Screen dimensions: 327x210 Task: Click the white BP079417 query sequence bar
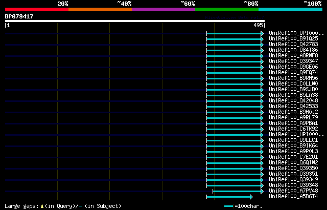[135, 21]
